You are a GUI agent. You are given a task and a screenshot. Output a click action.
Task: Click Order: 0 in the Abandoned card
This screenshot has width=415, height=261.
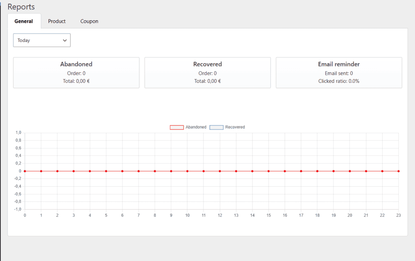(76, 73)
